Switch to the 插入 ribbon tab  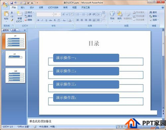point(23,7)
